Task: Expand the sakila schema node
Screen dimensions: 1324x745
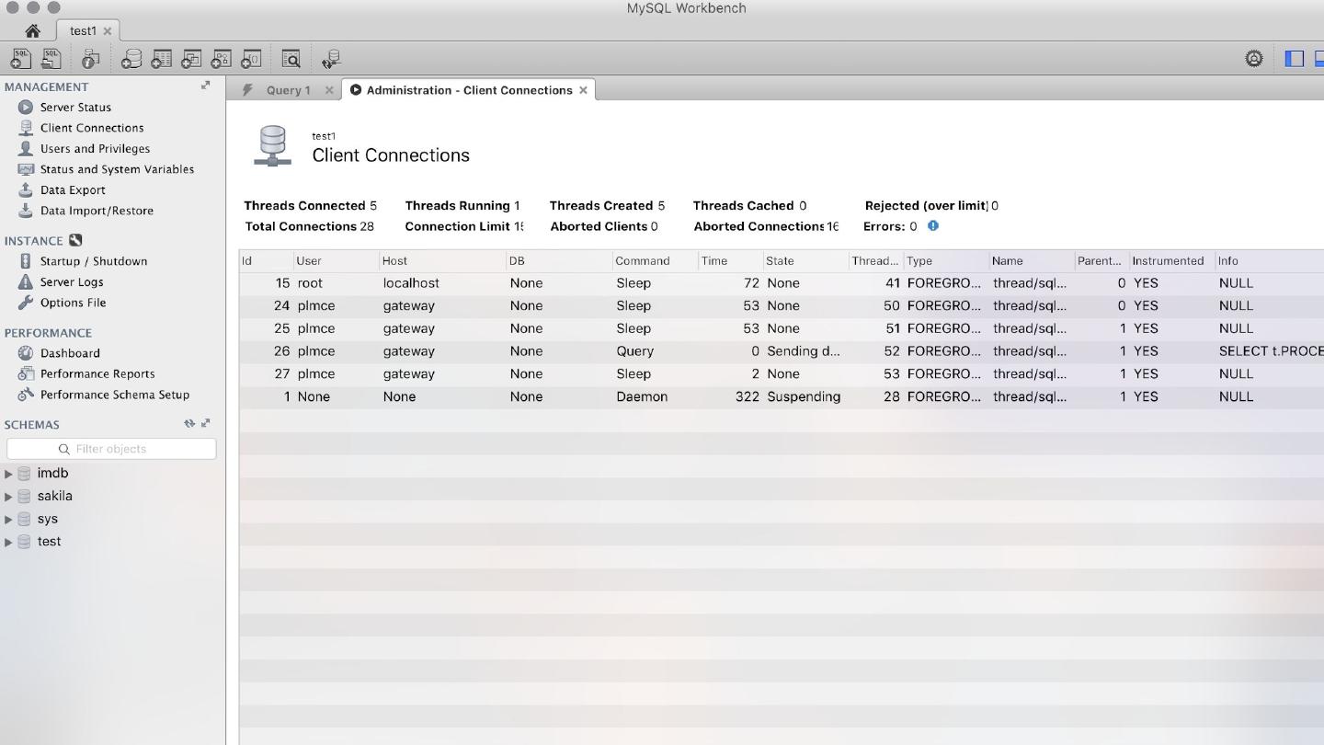Action: tap(8, 497)
